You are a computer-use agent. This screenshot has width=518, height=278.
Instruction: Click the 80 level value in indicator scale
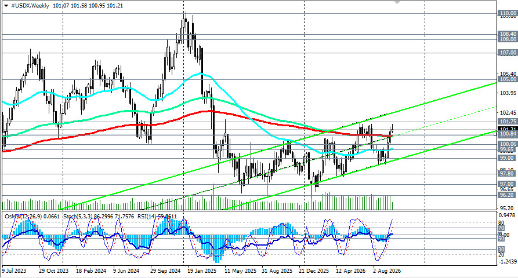click(x=501, y=222)
